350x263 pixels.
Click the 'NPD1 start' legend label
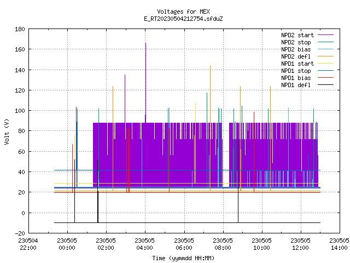pos(297,64)
